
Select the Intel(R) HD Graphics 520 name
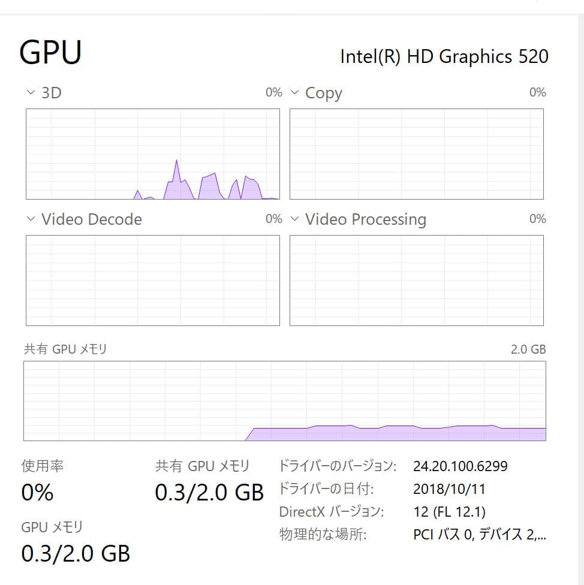[x=445, y=56]
